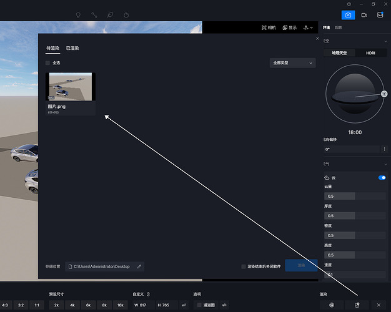The image size is (391, 312).
Task: Toggle the 云 cloud switch off
Action: (x=382, y=178)
